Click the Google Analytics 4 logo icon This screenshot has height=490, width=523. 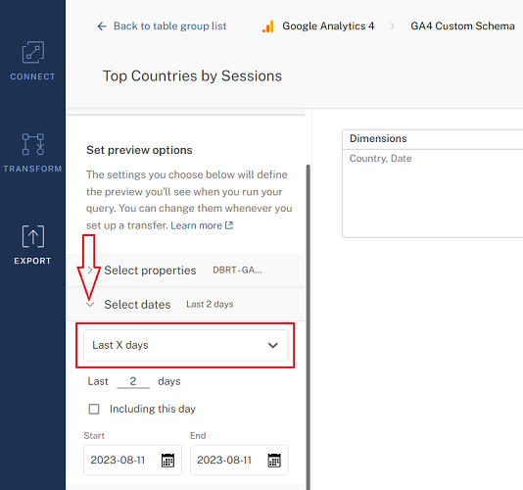click(x=267, y=26)
